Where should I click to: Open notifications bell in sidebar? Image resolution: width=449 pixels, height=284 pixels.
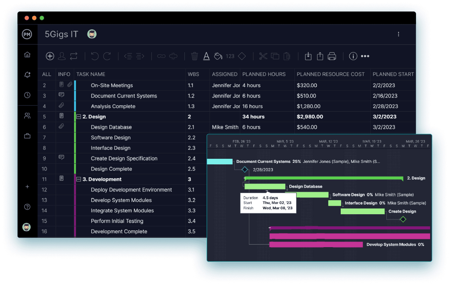coord(27,75)
